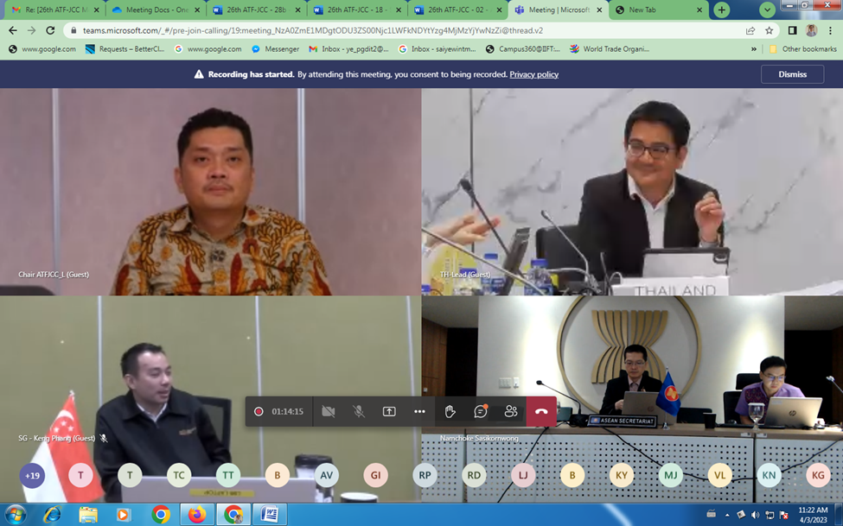Open Firefox from the Windows taskbar
Screen dimensions: 843x526
[x=197, y=516]
